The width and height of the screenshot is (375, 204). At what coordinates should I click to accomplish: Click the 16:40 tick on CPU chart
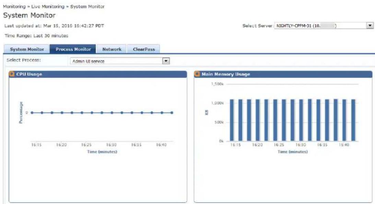pos(161,145)
